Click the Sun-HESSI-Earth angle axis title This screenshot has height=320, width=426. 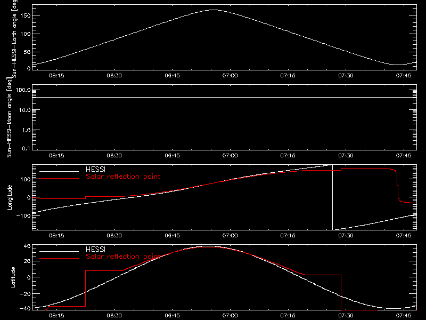pos(15,39)
